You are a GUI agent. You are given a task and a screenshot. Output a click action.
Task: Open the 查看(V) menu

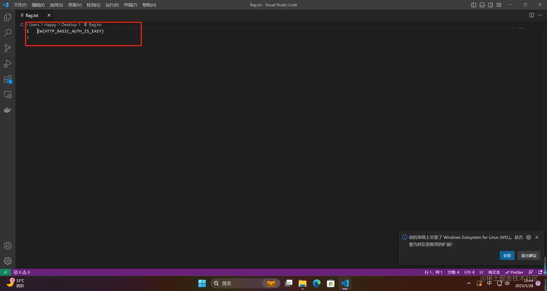tap(75, 5)
